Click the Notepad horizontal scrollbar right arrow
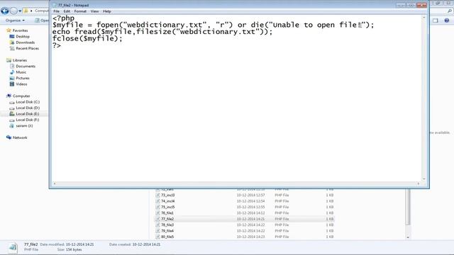Image resolution: width=454 pixels, height=255 pixels. (418, 183)
